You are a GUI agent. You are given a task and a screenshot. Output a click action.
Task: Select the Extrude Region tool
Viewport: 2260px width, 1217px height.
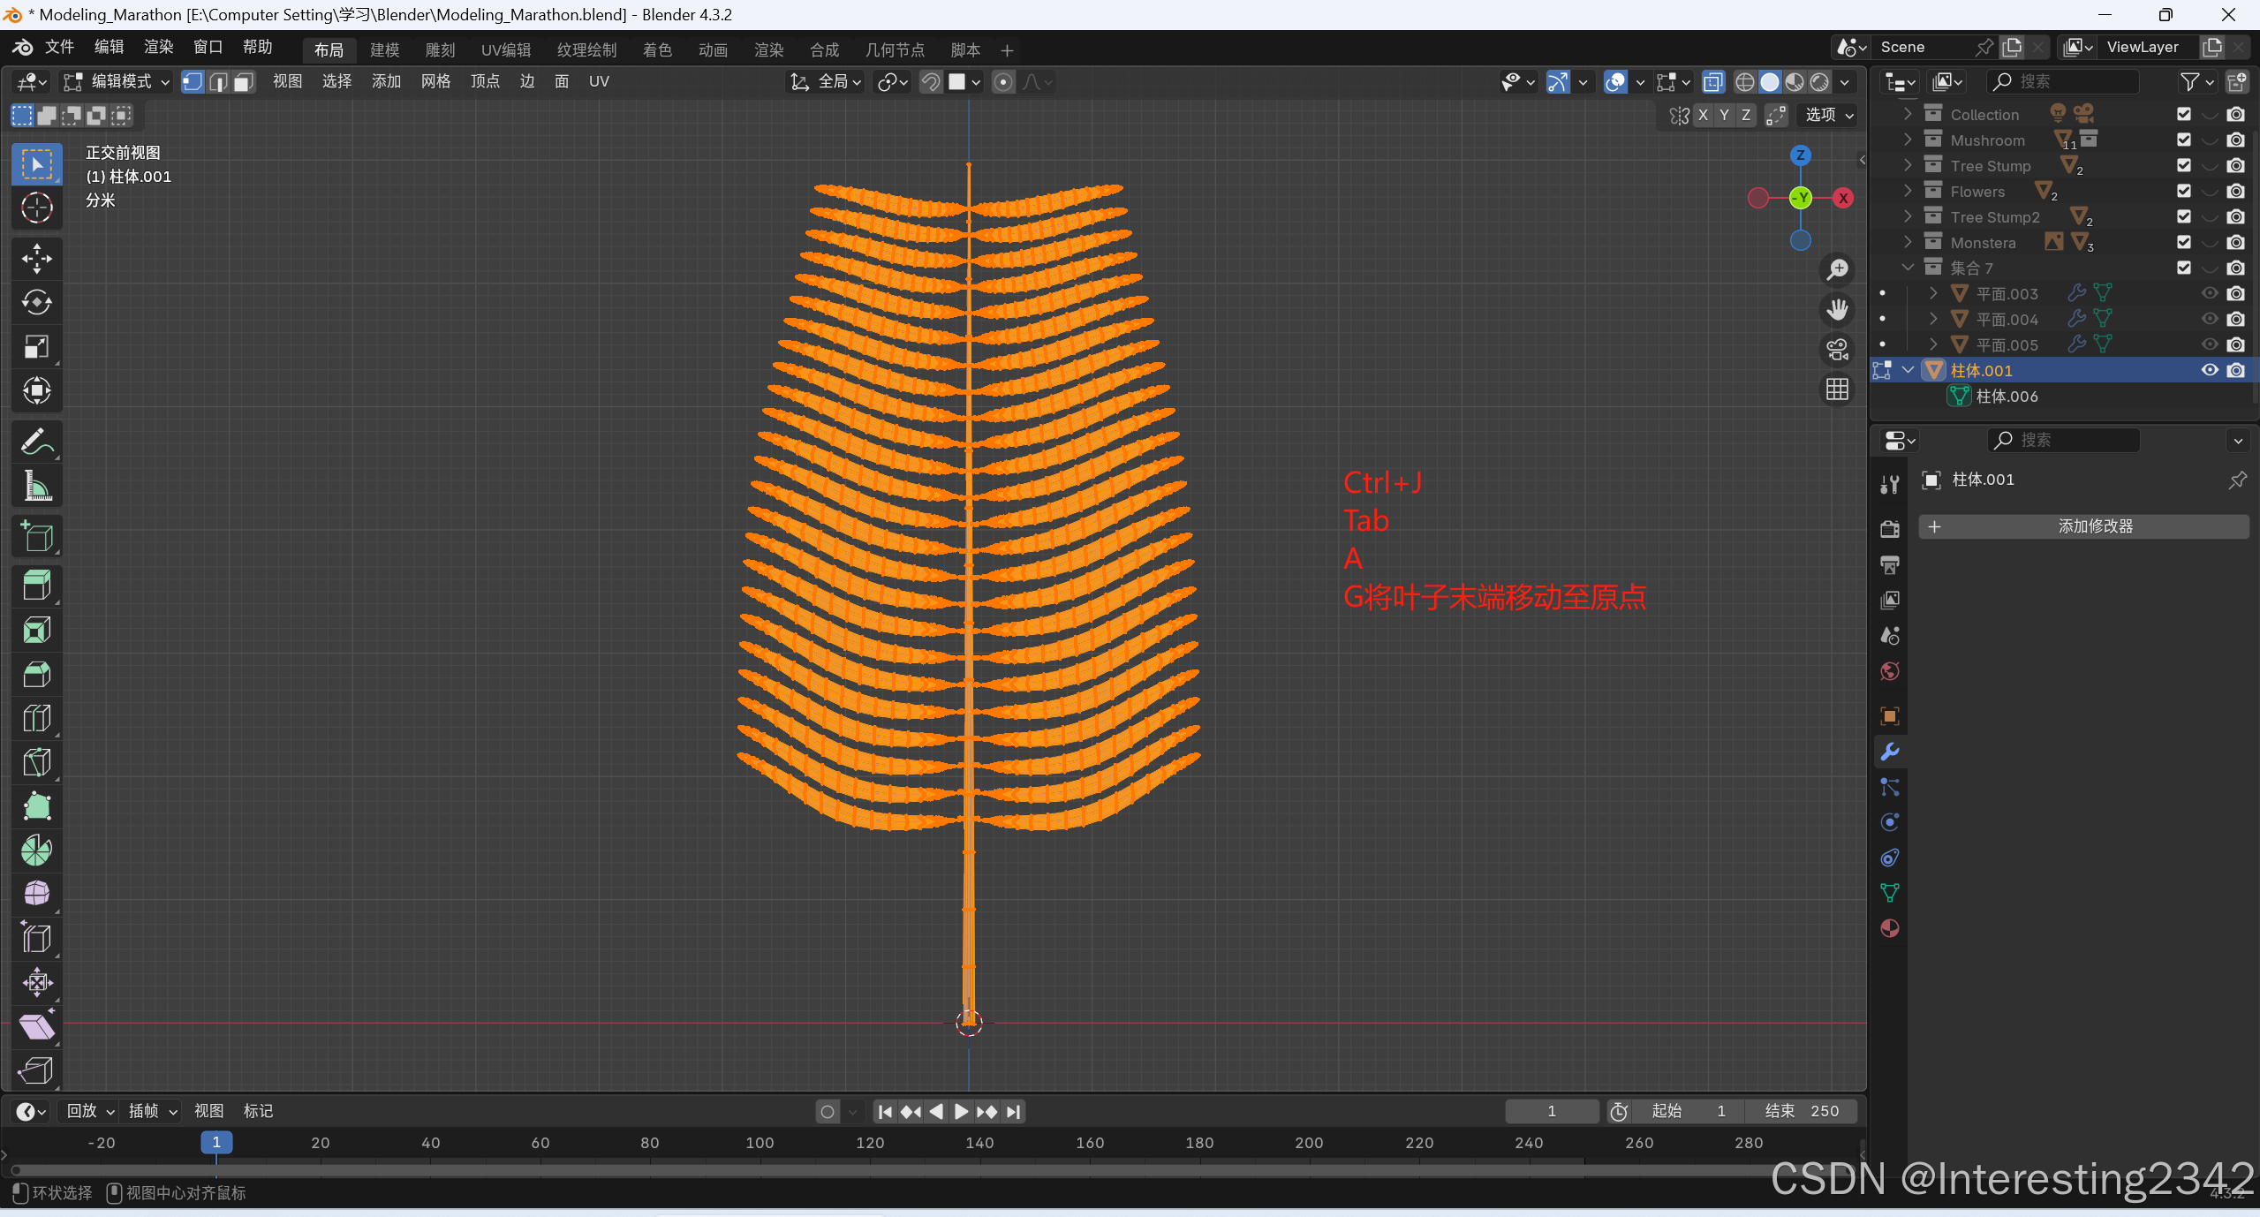coord(36,585)
